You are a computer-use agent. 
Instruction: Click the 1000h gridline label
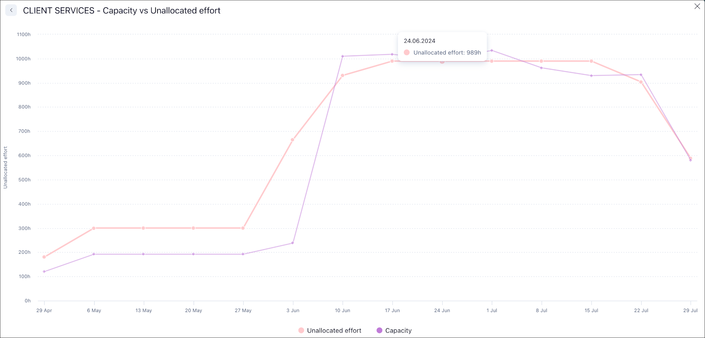coord(23,58)
